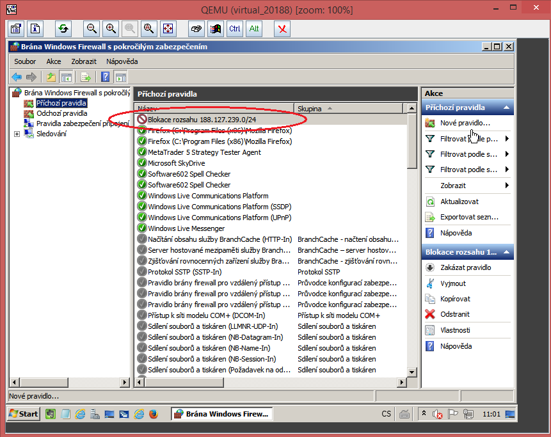Select Odchozí pravidla in tree
The width and height of the screenshot is (551, 437).
click(62, 113)
